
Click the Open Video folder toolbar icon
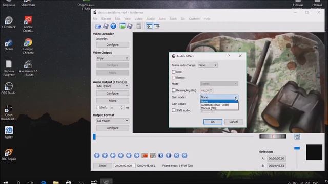(x=98, y=26)
